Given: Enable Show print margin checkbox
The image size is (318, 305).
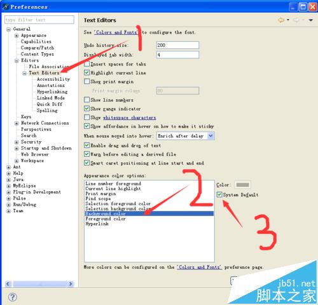Looking at the screenshot, I should click(x=86, y=81).
